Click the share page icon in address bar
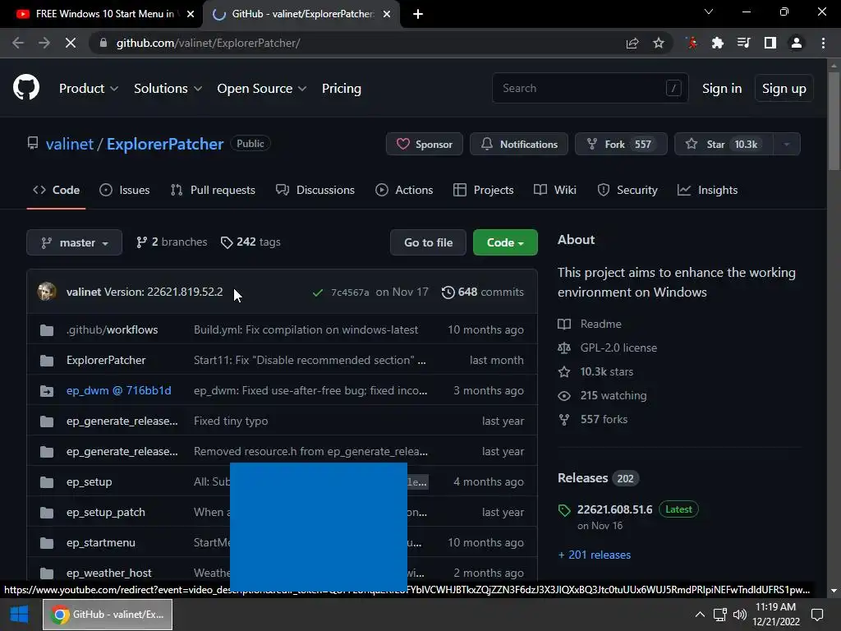Image resolution: width=841 pixels, height=631 pixels. click(x=632, y=43)
